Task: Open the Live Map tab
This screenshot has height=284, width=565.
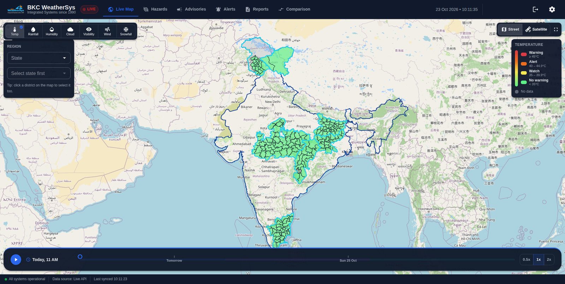Action: [121, 9]
